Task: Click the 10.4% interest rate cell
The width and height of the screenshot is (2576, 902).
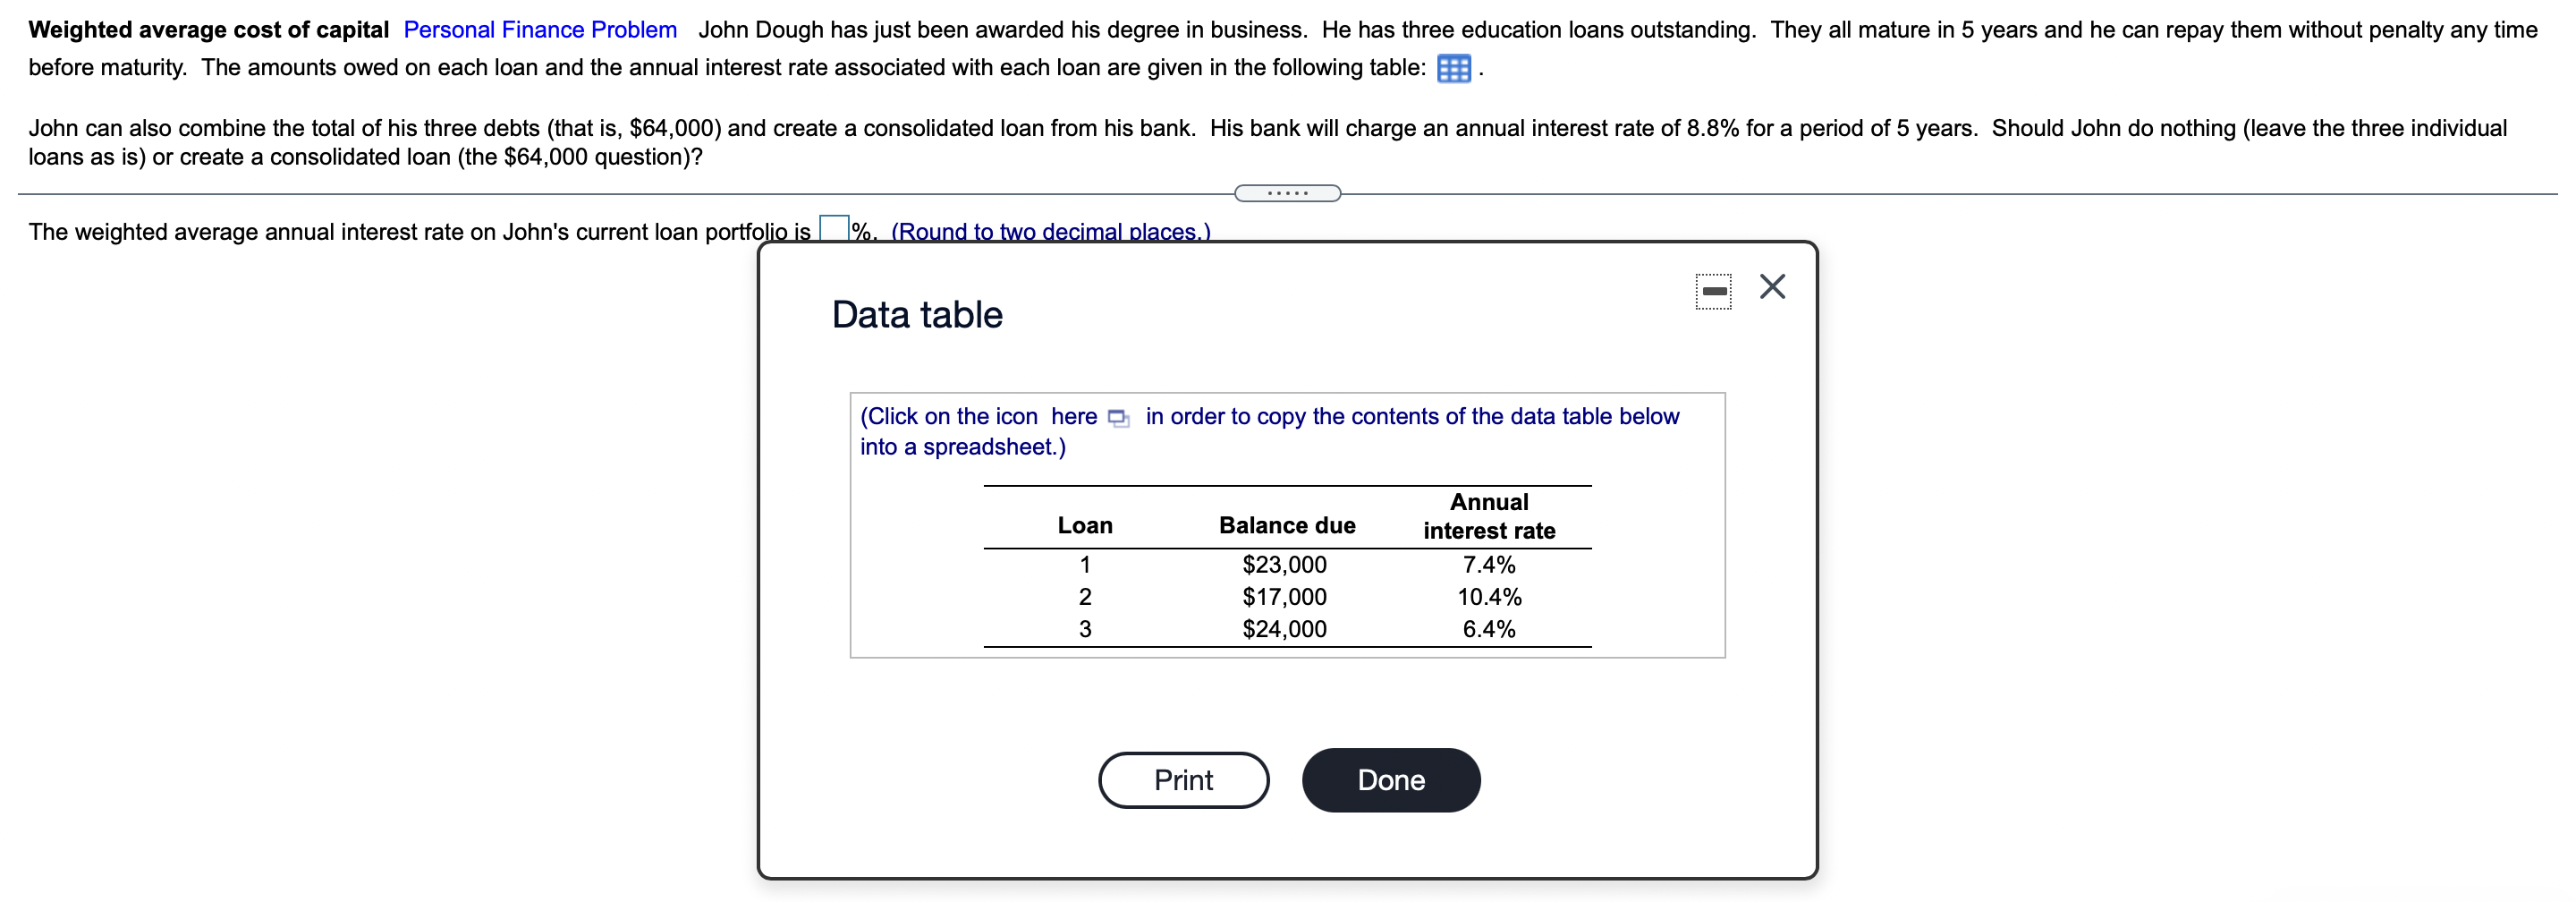Action: [x=1488, y=597]
